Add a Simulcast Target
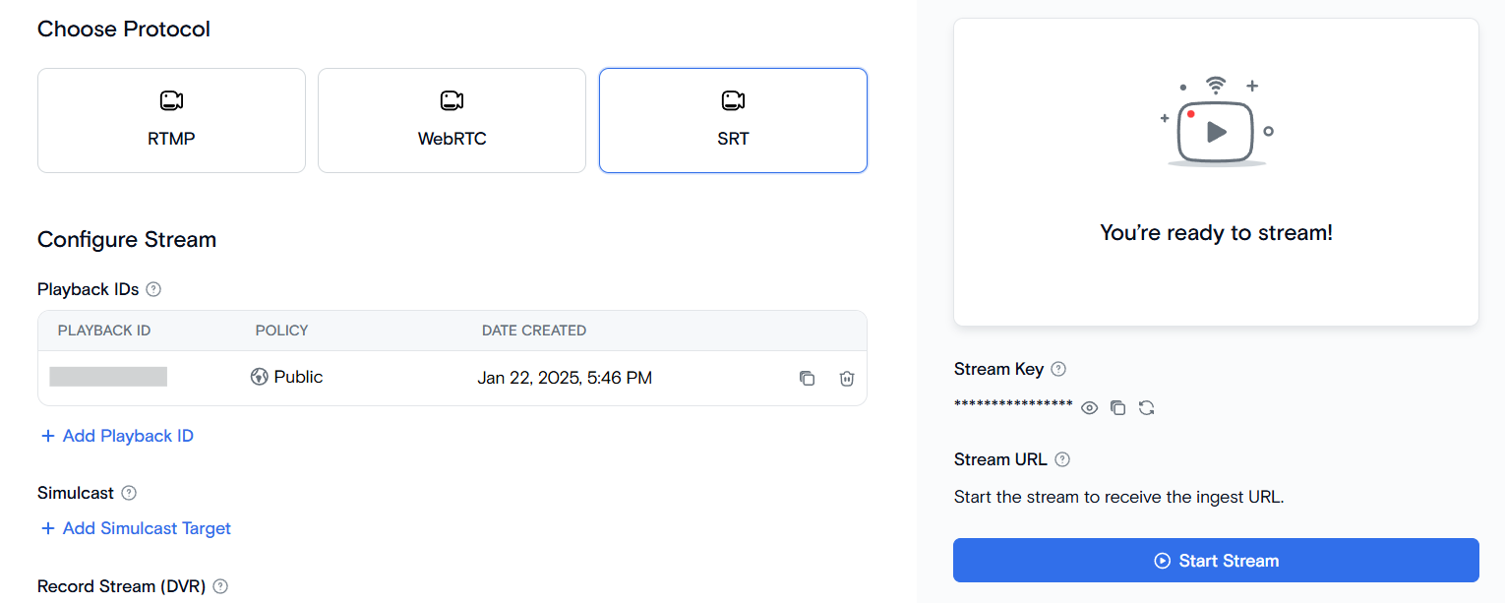The height and width of the screenshot is (603, 1505). click(x=136, y=528)
